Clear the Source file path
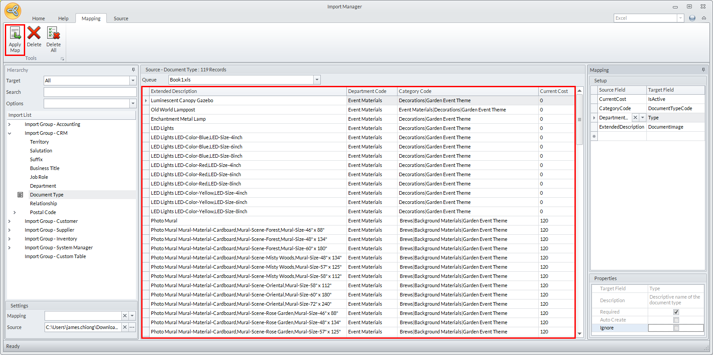Screen dimensions: 713x355 (125, 327)
